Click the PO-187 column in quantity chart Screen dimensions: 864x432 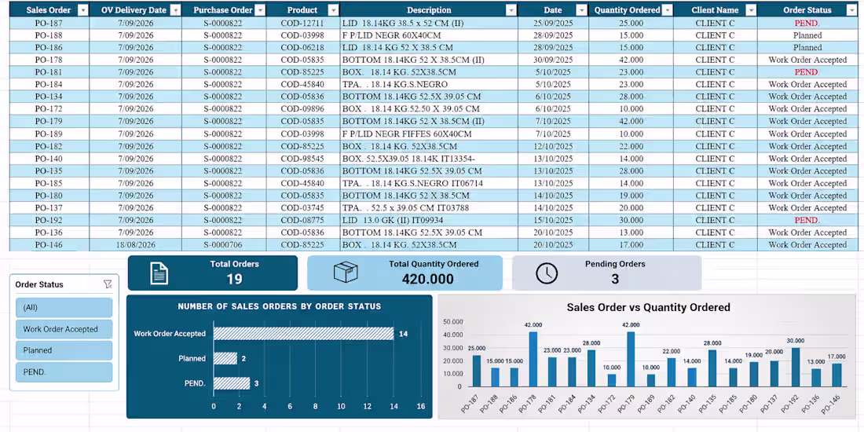point(477,370)
